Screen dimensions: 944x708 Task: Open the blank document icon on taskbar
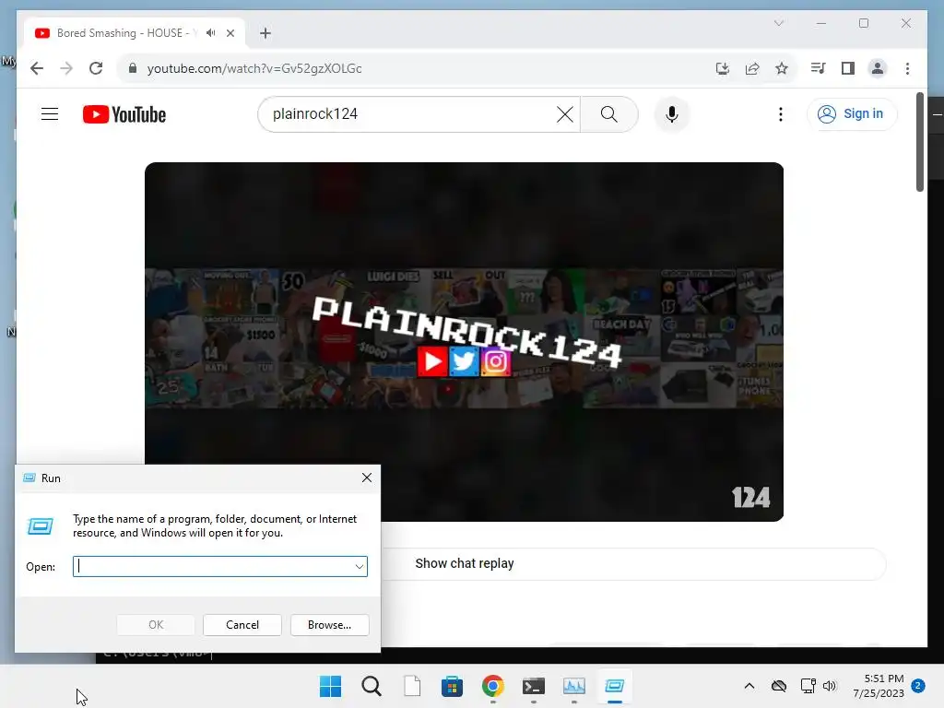pos(412,686)
